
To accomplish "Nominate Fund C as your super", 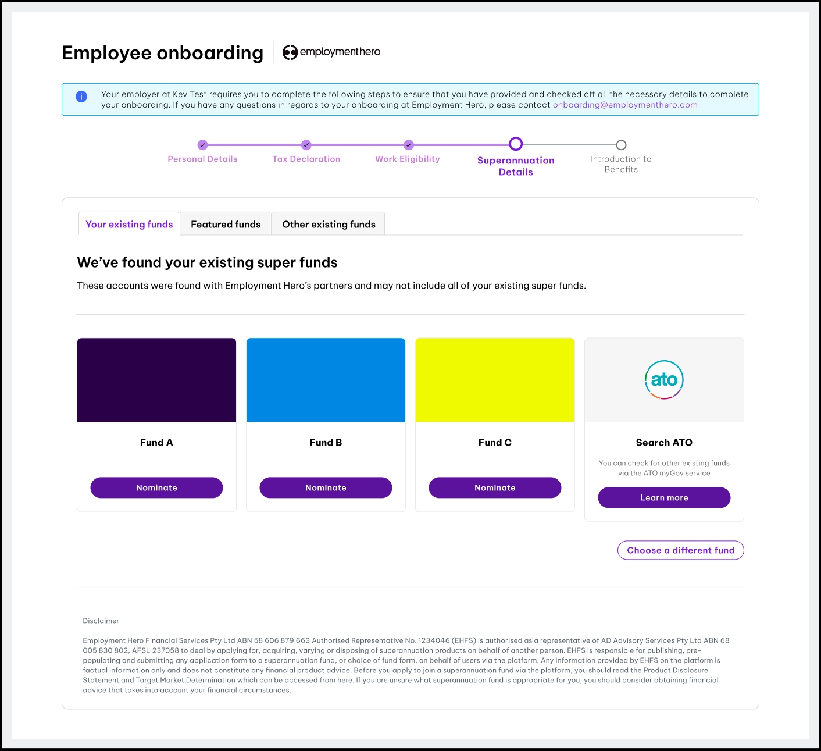I will 495,487.
